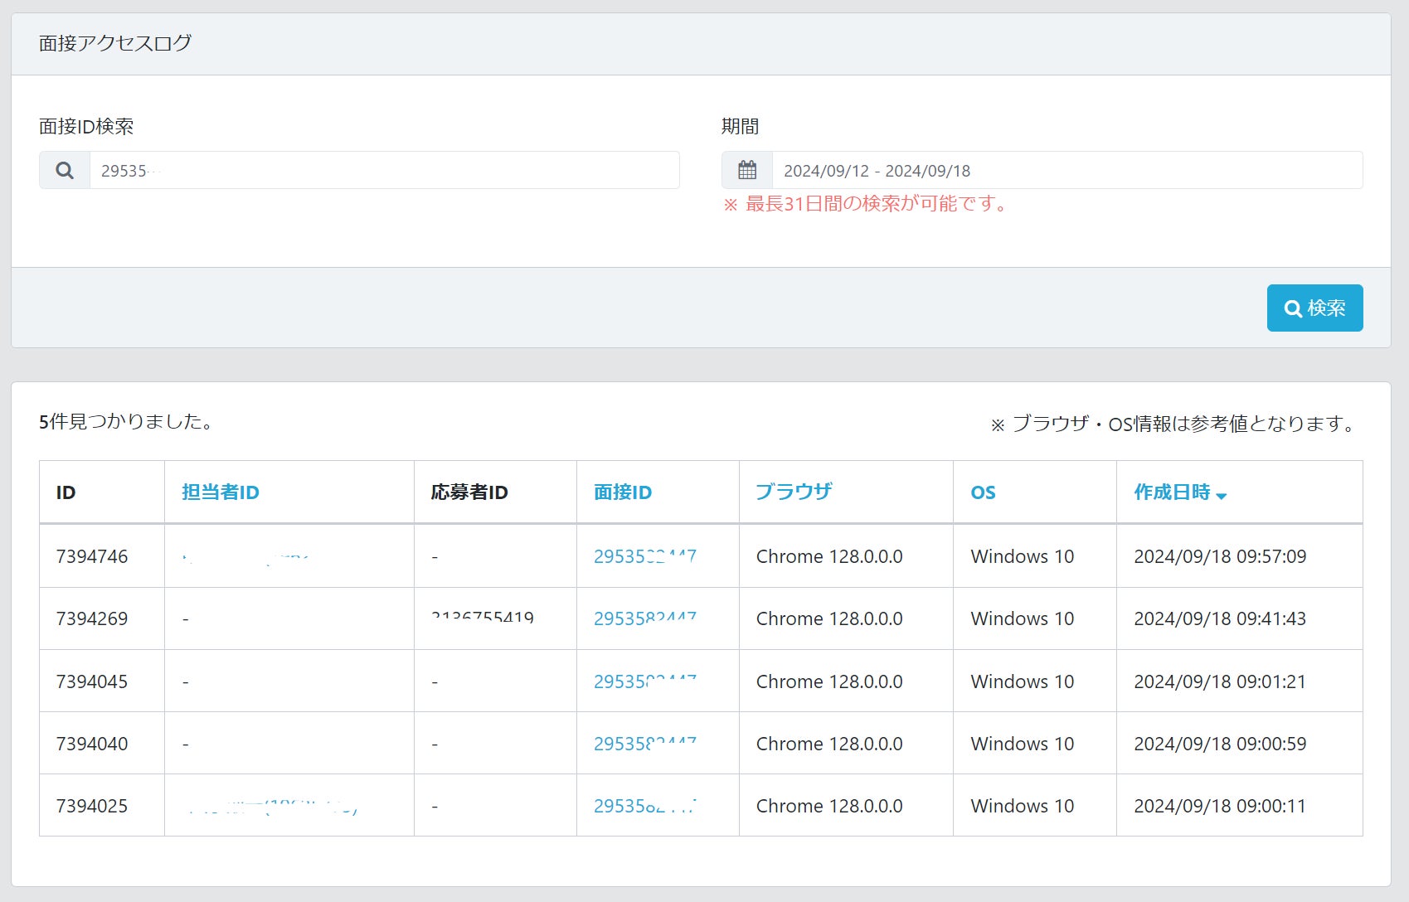Open the 面接ID link in row 7394269
This screenshot has width=1409, height=902.
click(645, 618)
